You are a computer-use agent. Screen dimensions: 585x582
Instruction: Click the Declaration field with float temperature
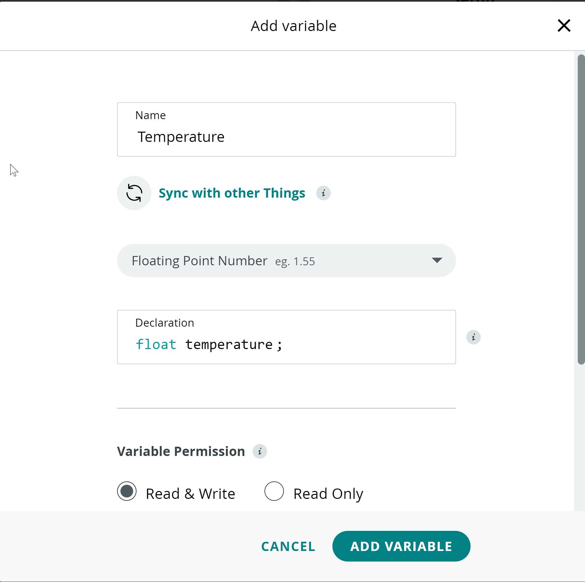(x=286, y=337)
